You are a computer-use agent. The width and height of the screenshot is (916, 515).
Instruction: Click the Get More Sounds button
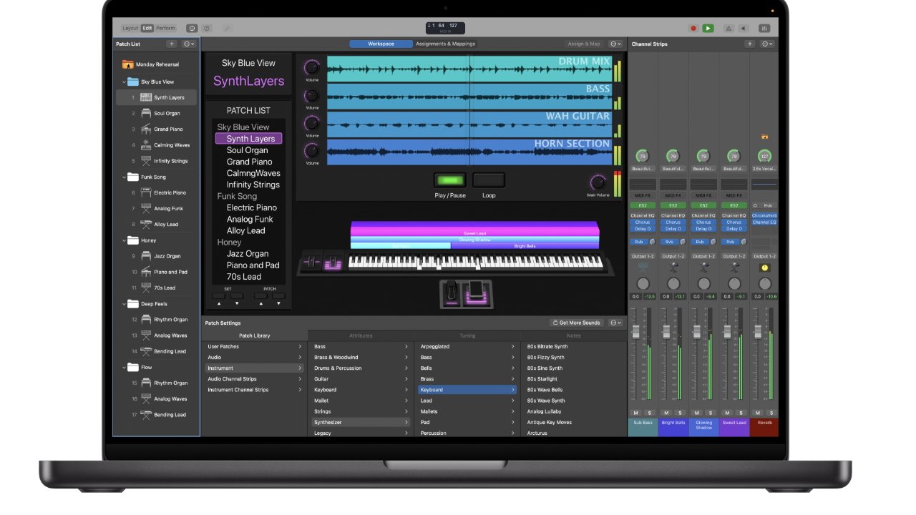pos(576,322)
